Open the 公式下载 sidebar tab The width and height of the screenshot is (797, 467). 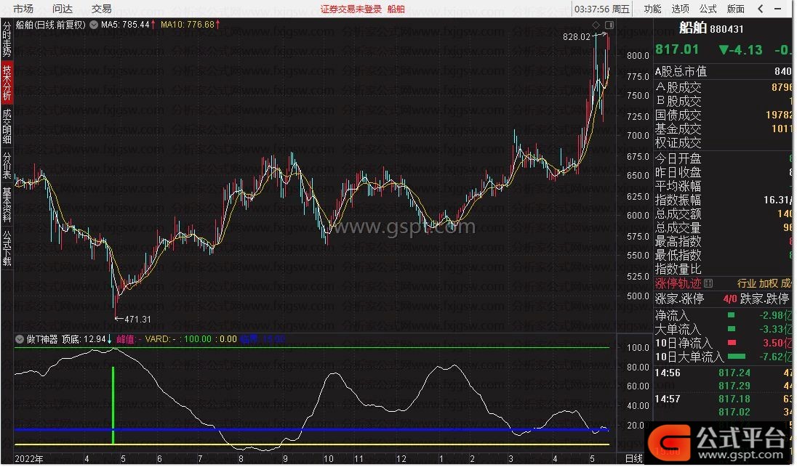tap(7, 248)
